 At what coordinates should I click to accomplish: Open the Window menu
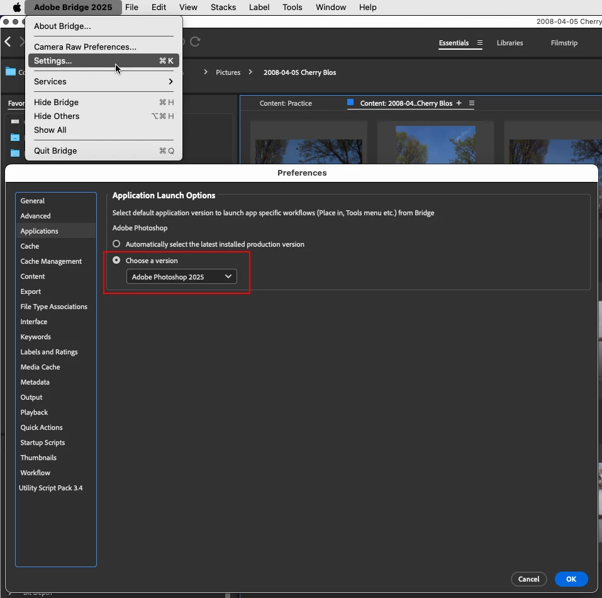point(330,8)
